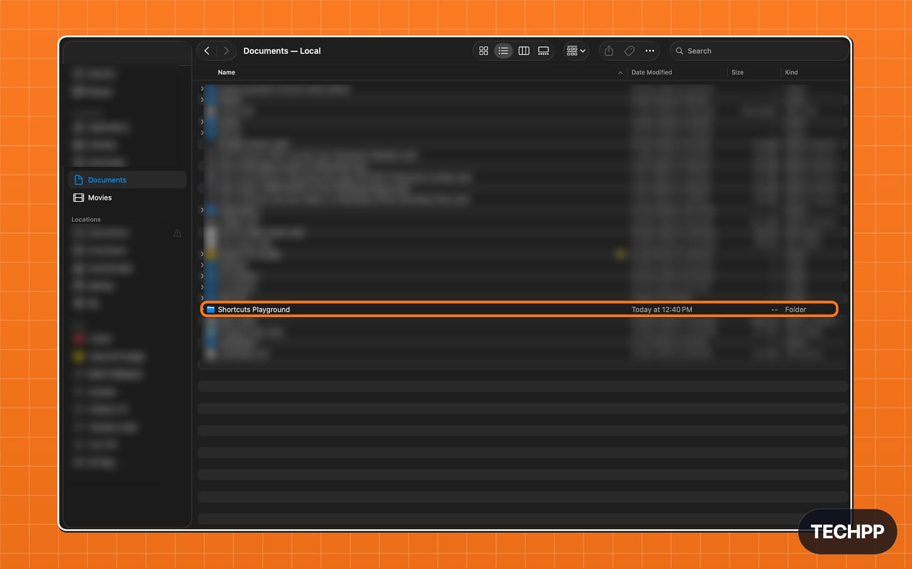Click the 'Documents — Local' window title

pyautogui.click(x=282, y=51)
